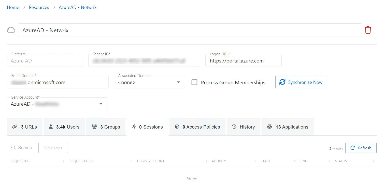
Task: Click the box icon on Access Policies tab
Action: 177,127
